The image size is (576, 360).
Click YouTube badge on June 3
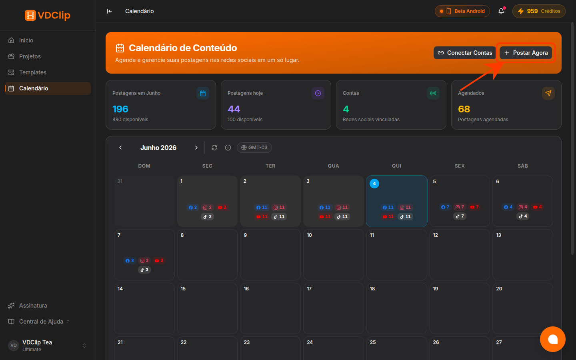pyautogui.click(x=325, y=217)
